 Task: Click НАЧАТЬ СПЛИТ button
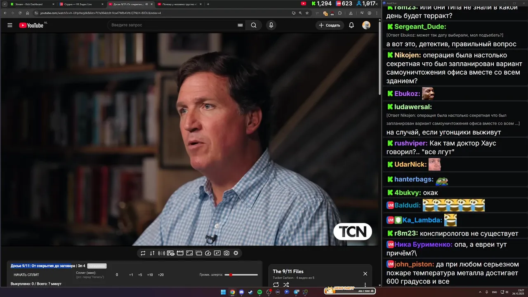click(26, 275)
